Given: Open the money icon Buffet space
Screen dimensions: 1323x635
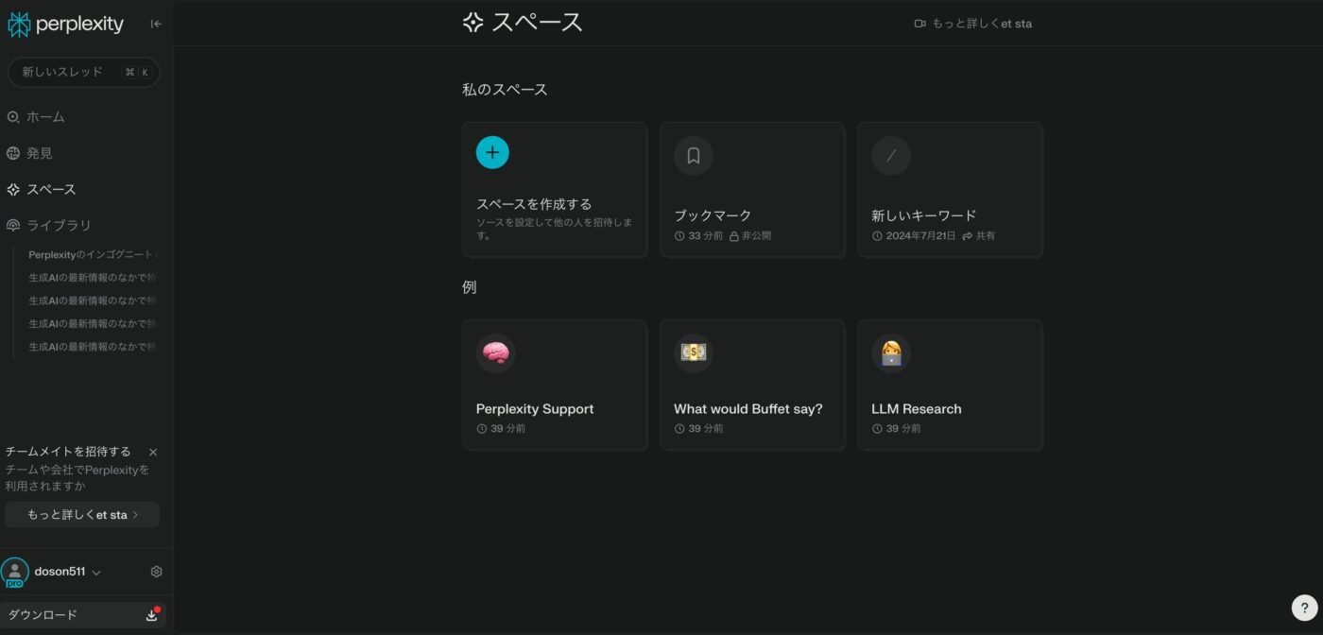Looking at the screenshot, I should click(x=693, y=353).
